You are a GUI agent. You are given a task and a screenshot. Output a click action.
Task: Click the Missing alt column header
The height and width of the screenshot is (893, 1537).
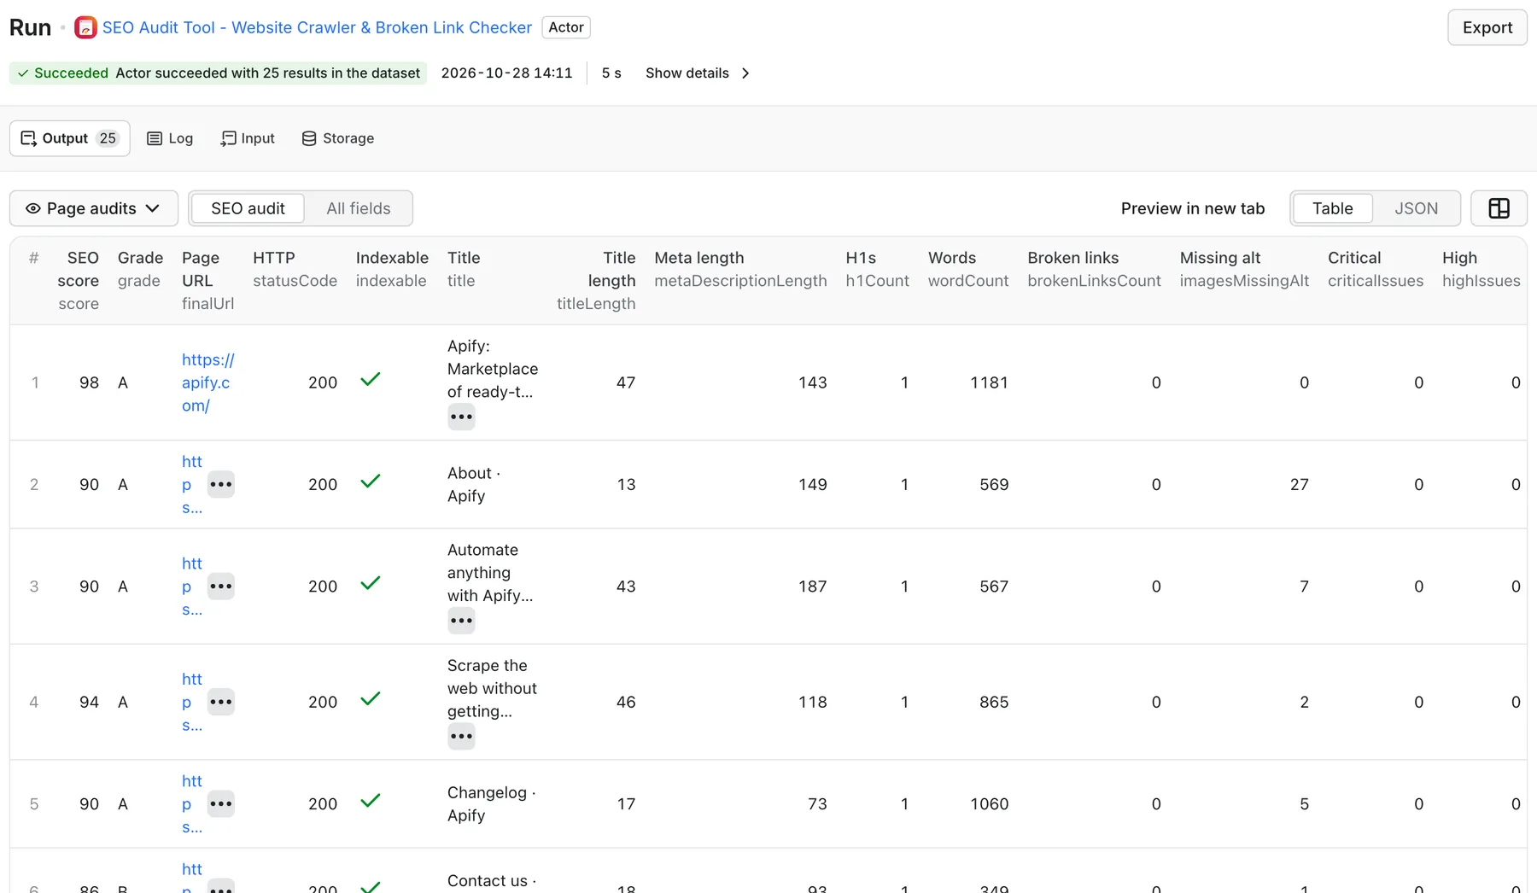(1244, 269)
